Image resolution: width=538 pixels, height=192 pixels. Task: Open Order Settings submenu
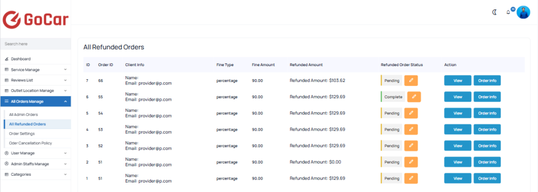click(x=22, y=134)
